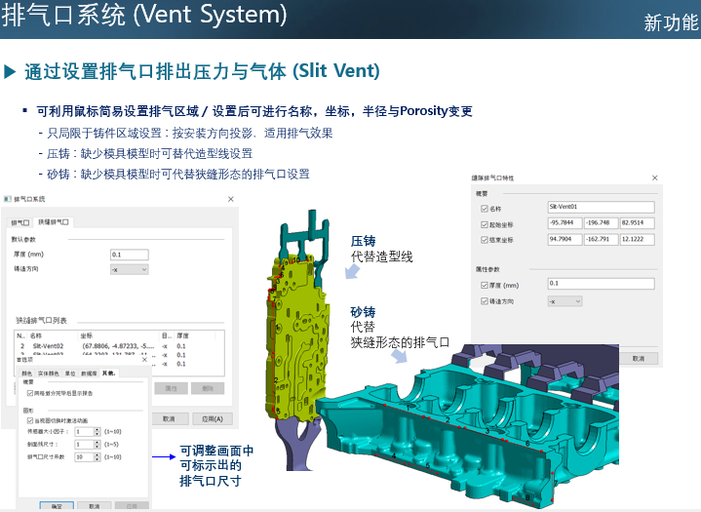Select the Slit-Vent02 list row
The width and height of the screenshot is (701, 512).
(x=47, y=345)
